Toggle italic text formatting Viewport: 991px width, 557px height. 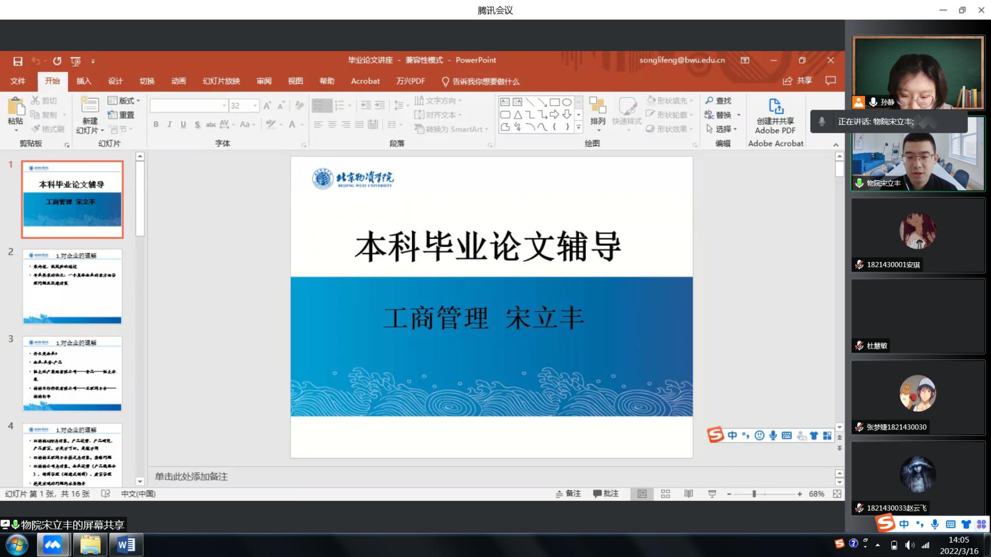[x=170, y=124]
